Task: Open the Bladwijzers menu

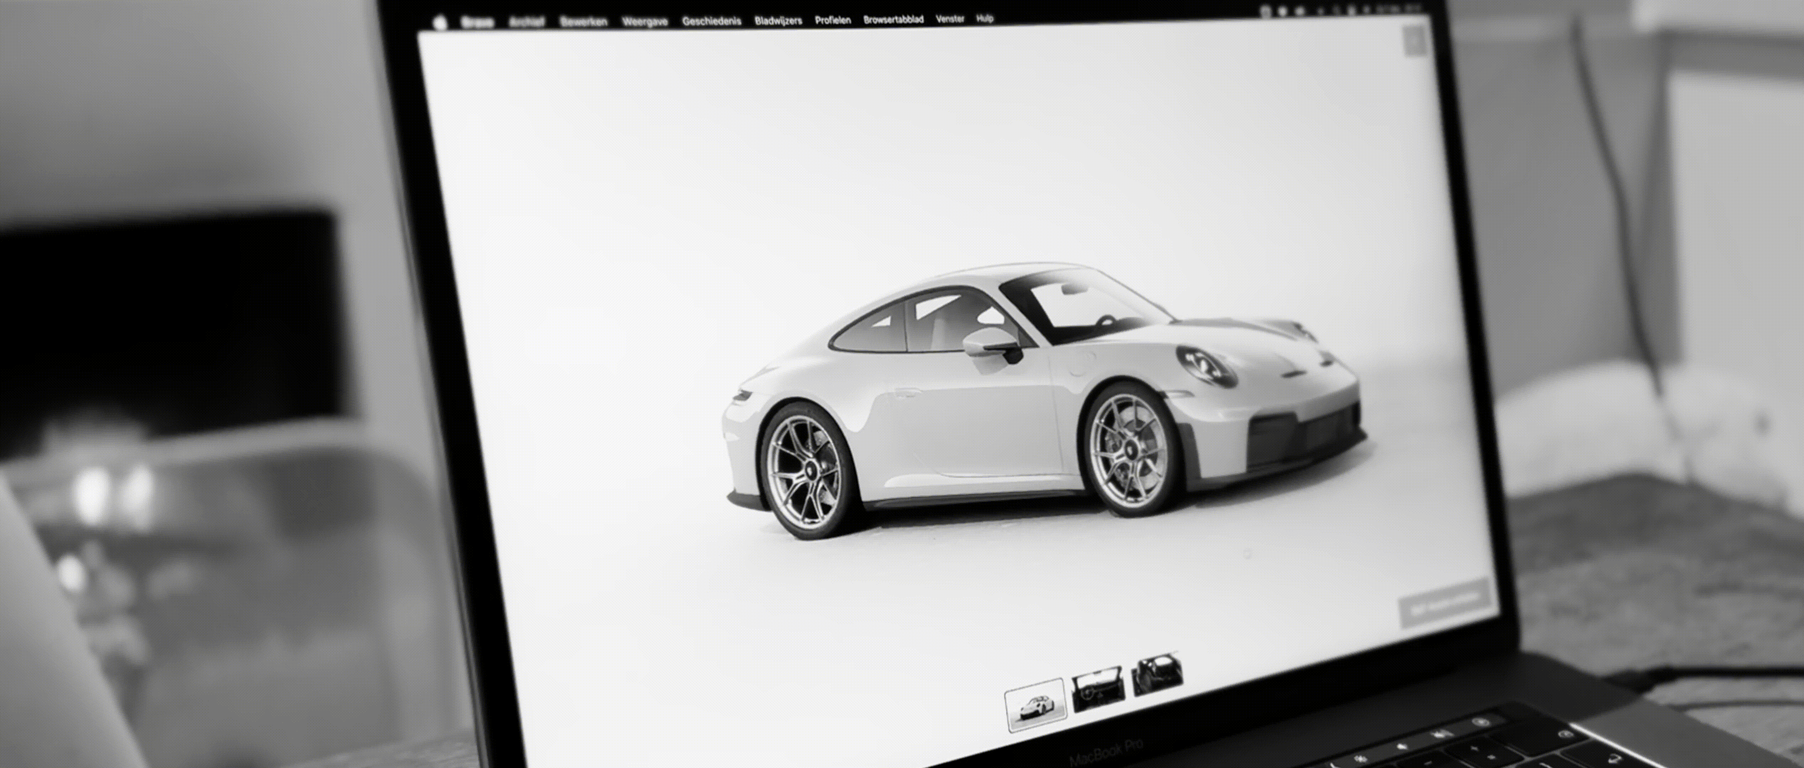Action: 778,21
